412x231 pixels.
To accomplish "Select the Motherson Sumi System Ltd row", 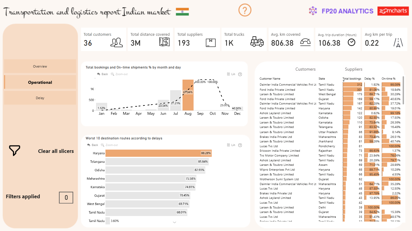I will pyautogui.click(x=330, y=179).
